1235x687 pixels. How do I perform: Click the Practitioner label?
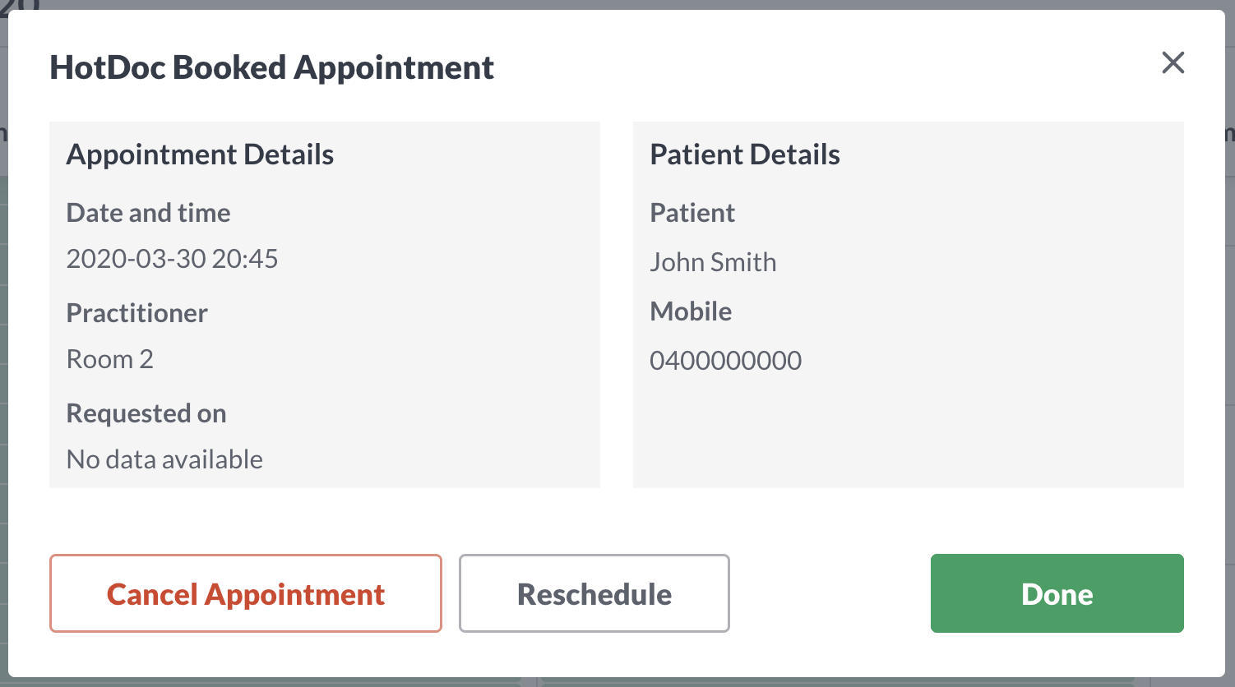[136, 313]
